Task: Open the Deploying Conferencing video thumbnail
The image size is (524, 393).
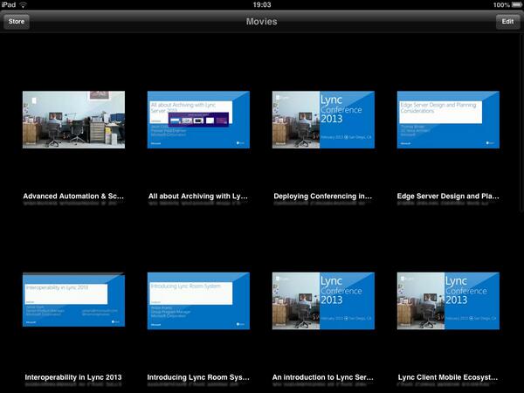Action: click(x=323, y=120)
